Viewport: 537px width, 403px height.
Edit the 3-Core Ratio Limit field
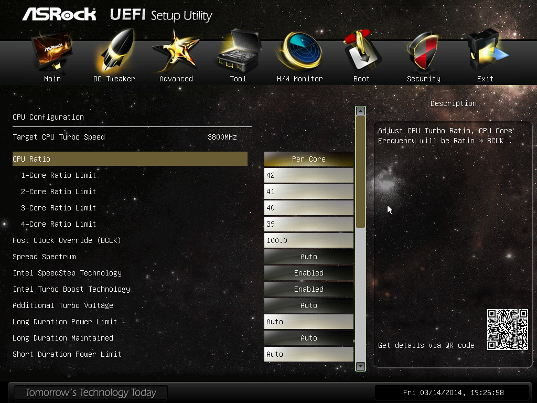(308, 208)
